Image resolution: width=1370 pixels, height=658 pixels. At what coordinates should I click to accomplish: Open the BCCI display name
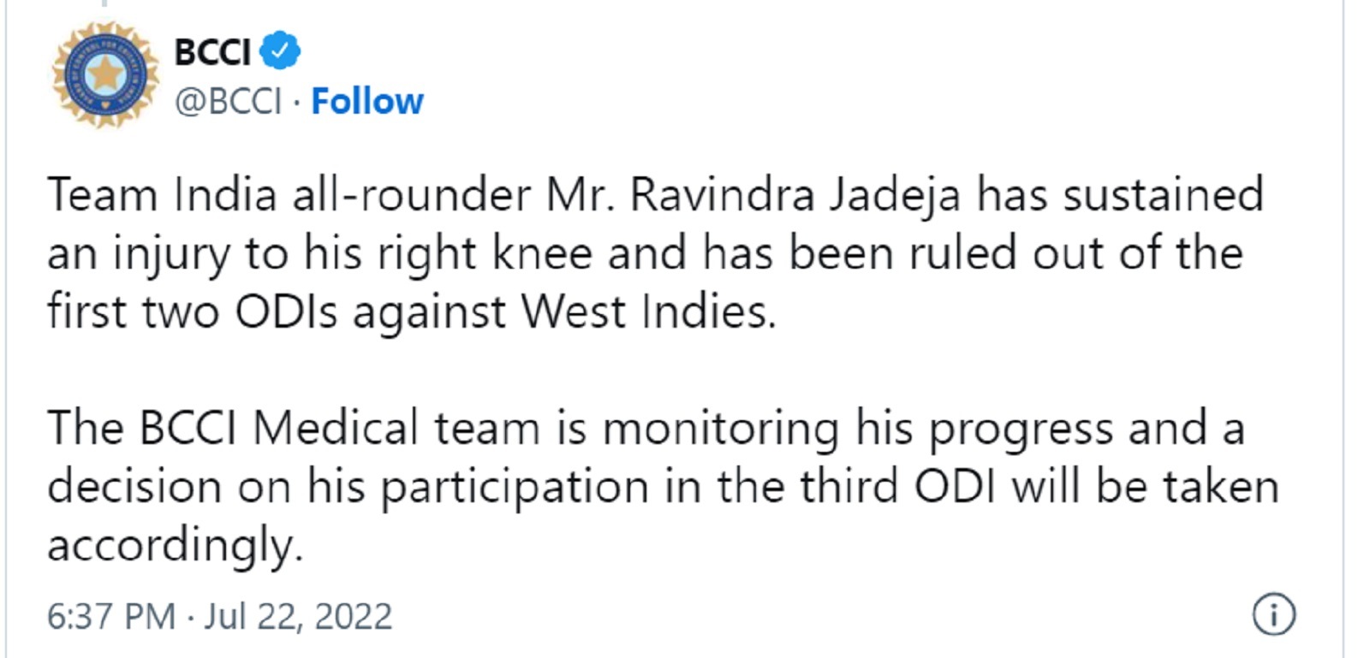click(x=212, y=51)
